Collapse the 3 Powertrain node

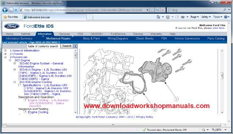pos(5,57)
